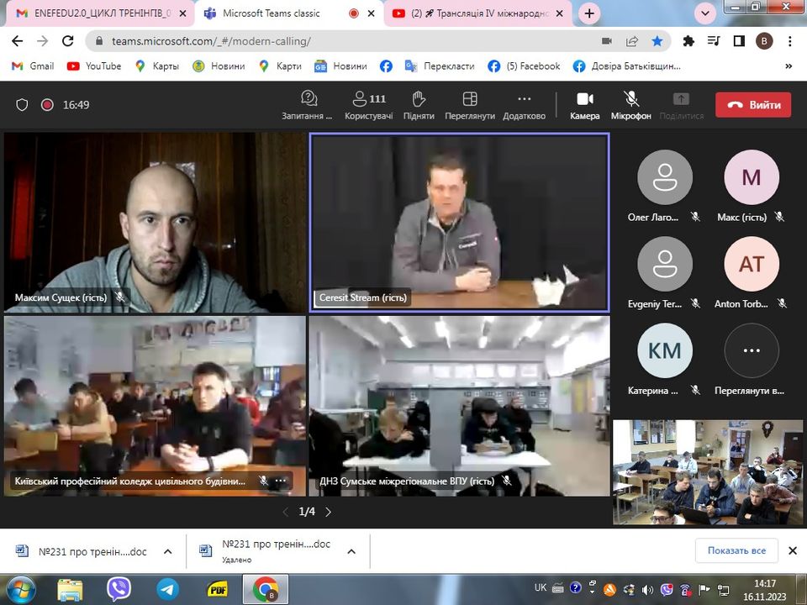
Task: Unmute with the Мікрофон toggle
Action: pyautogui.click(x=630, y=100)
